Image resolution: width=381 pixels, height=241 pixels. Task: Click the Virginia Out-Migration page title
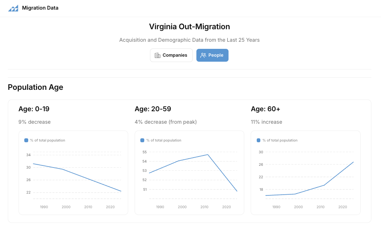tap(190, 26)
